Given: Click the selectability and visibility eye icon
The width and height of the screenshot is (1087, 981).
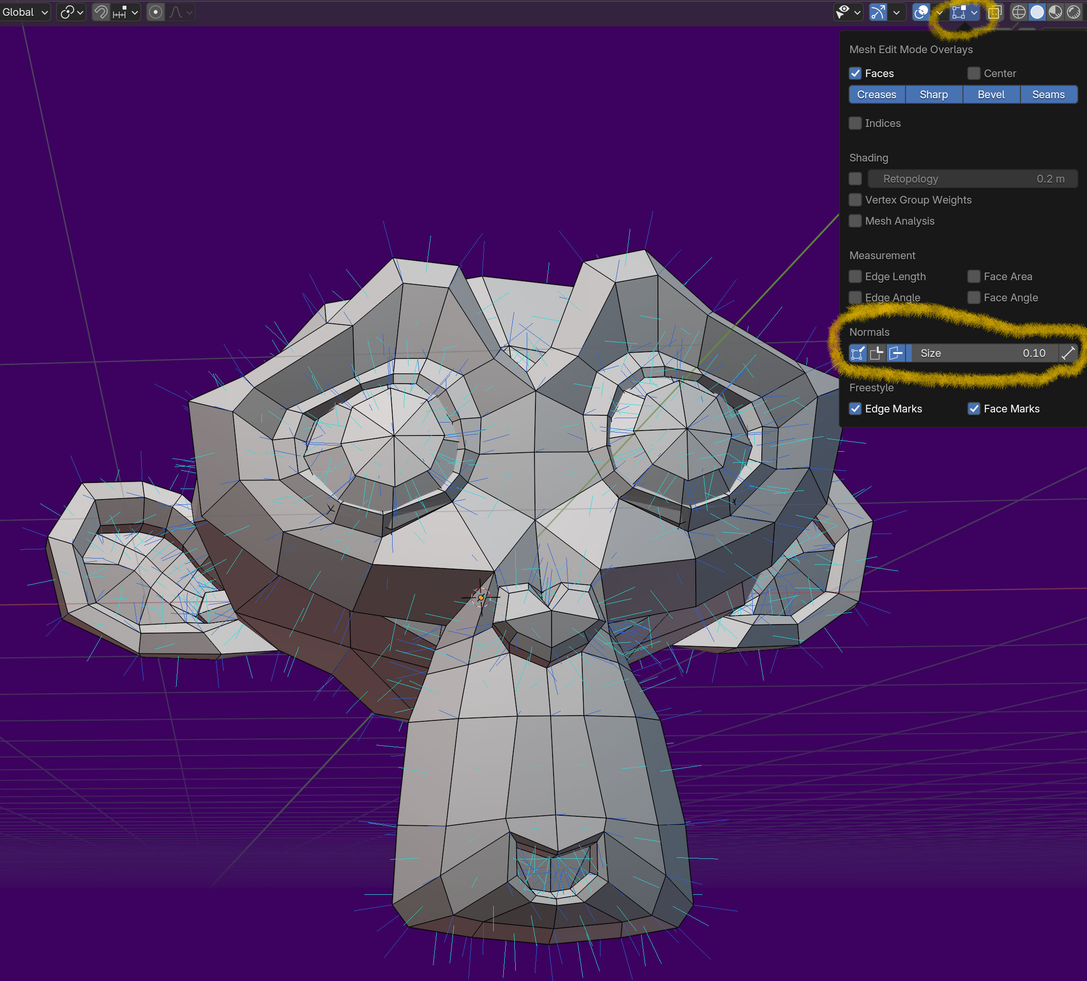Looking at the screenshot, I should pos(843,12).
